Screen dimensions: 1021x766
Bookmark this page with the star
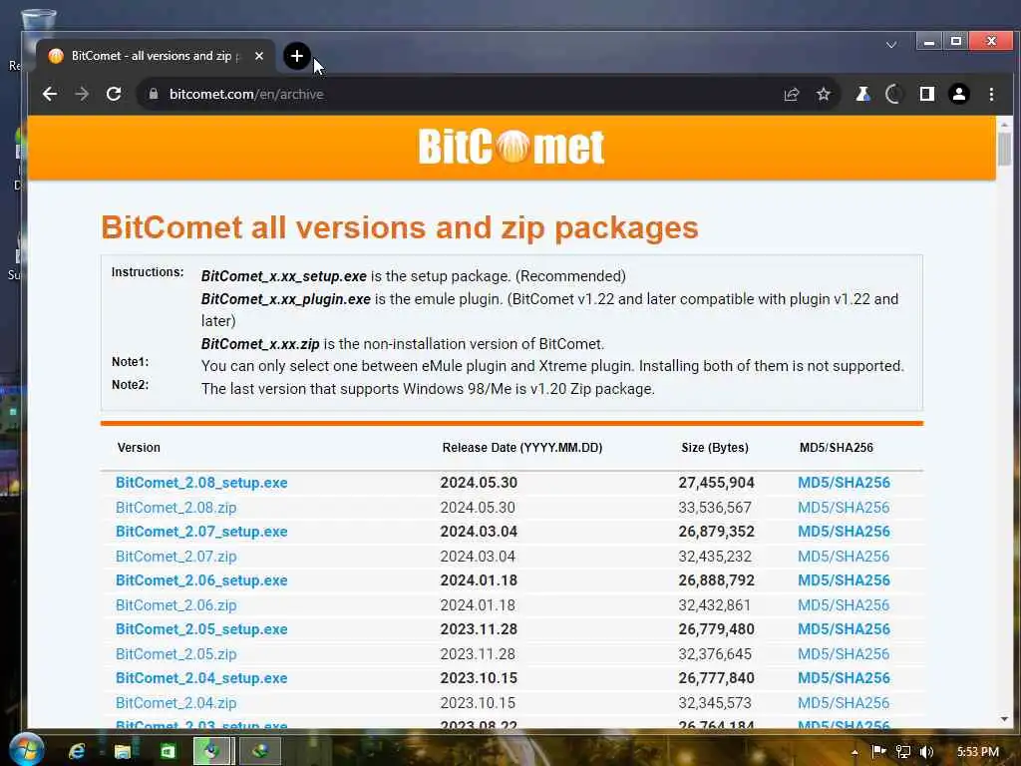823,95
